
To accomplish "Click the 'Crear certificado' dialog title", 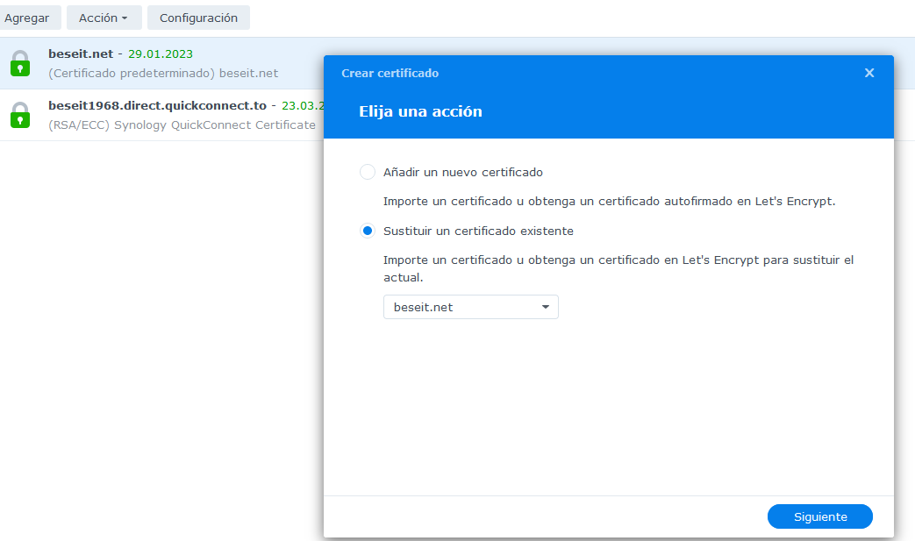I will [x=390, y=73].
